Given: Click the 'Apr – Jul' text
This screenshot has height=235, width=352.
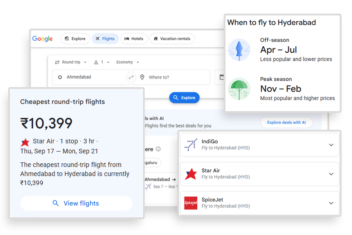Looking at the screenshot, I should (x=279, y=50).
